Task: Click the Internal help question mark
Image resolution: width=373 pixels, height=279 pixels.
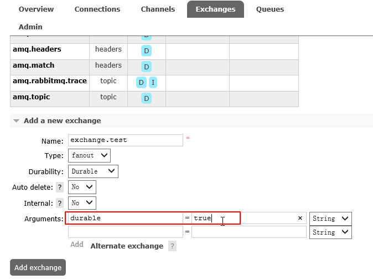Action: coord(60,204)
